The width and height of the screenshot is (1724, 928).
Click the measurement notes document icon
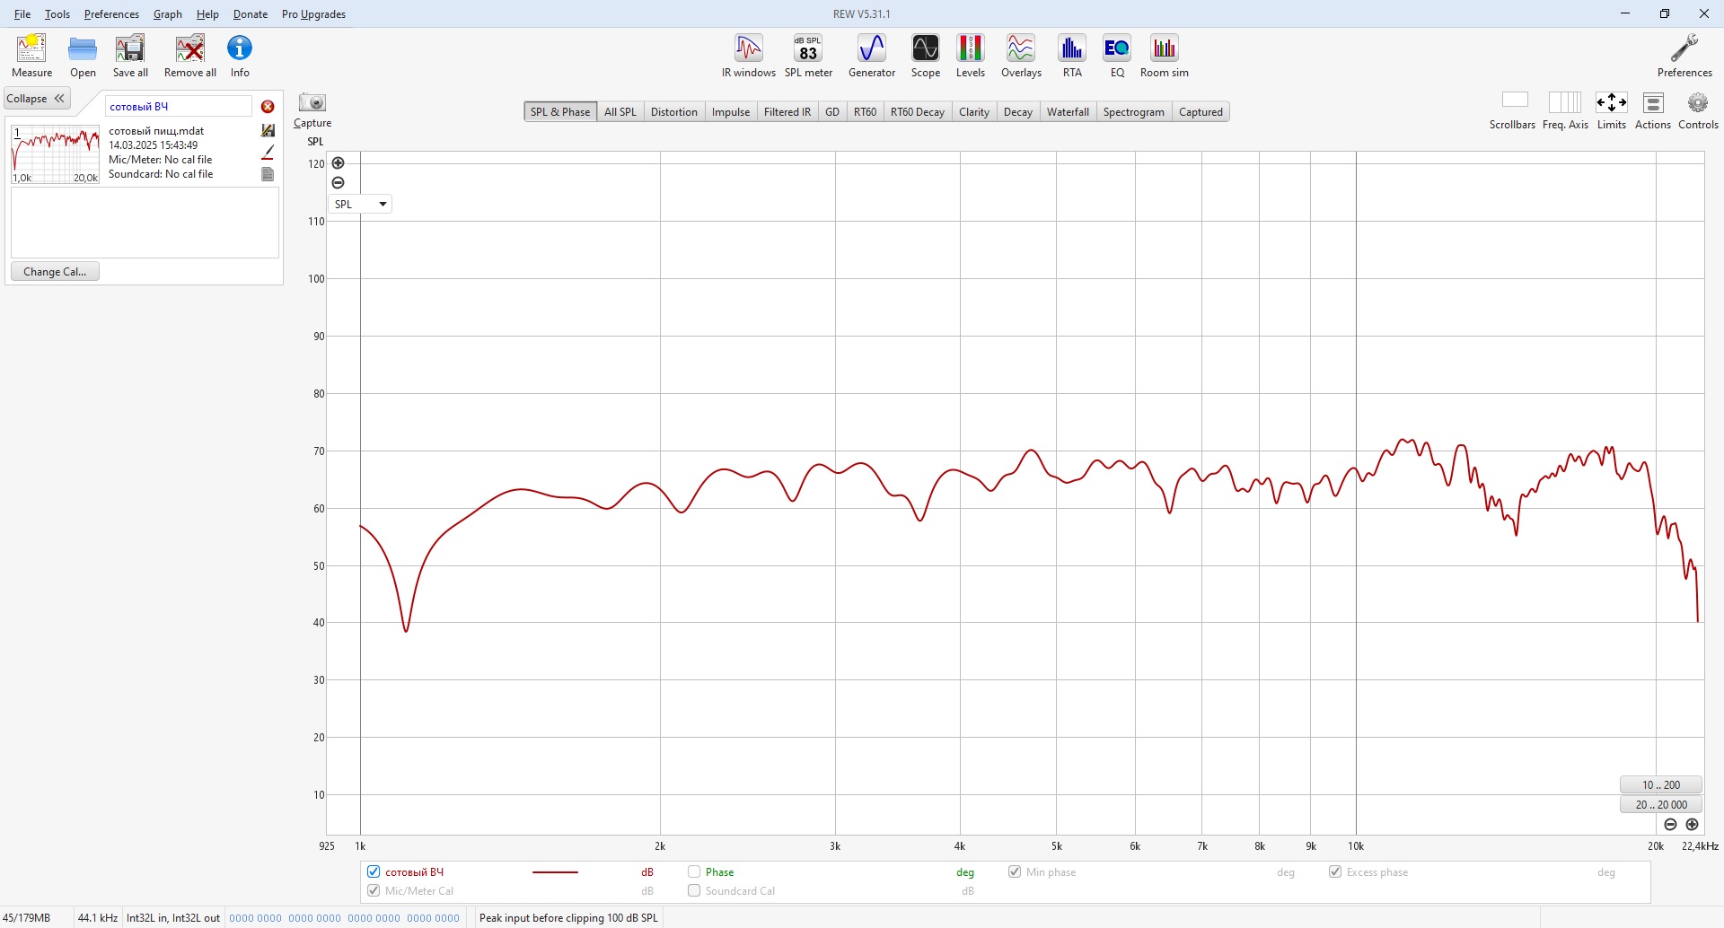coord(268,174)
